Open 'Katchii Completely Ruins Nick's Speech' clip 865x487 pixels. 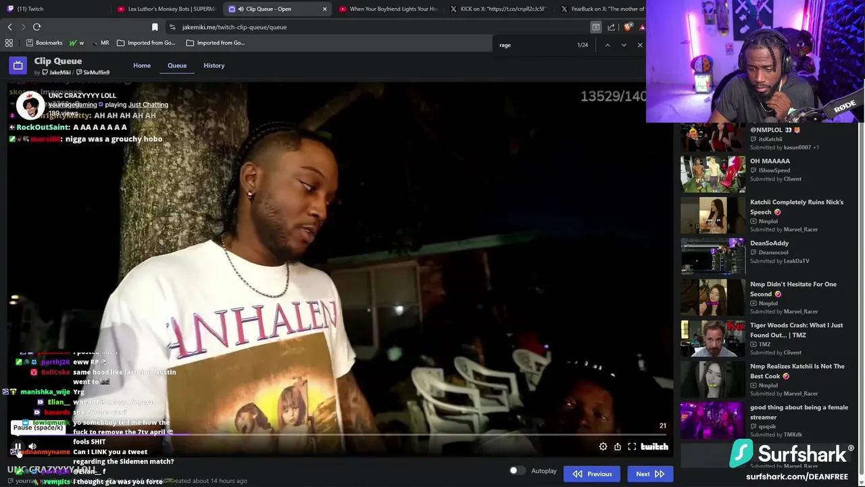797,207
